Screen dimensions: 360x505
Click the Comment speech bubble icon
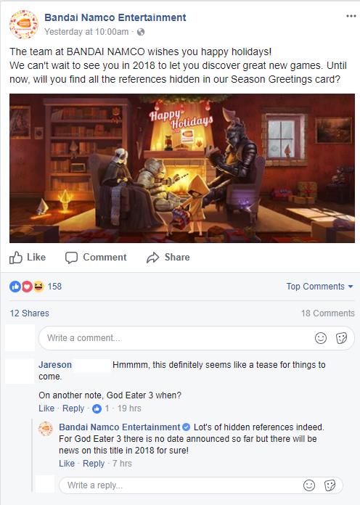tap(71, 258)
